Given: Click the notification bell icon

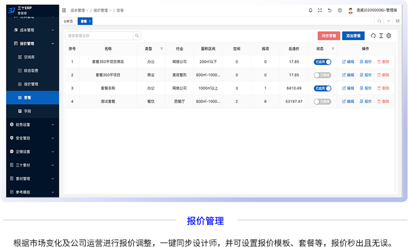Looking at the screenshot, I should tap(310, 10).
